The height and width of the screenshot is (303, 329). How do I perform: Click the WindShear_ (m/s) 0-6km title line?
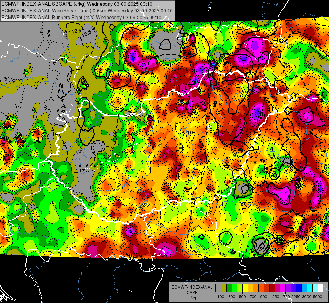87,11
